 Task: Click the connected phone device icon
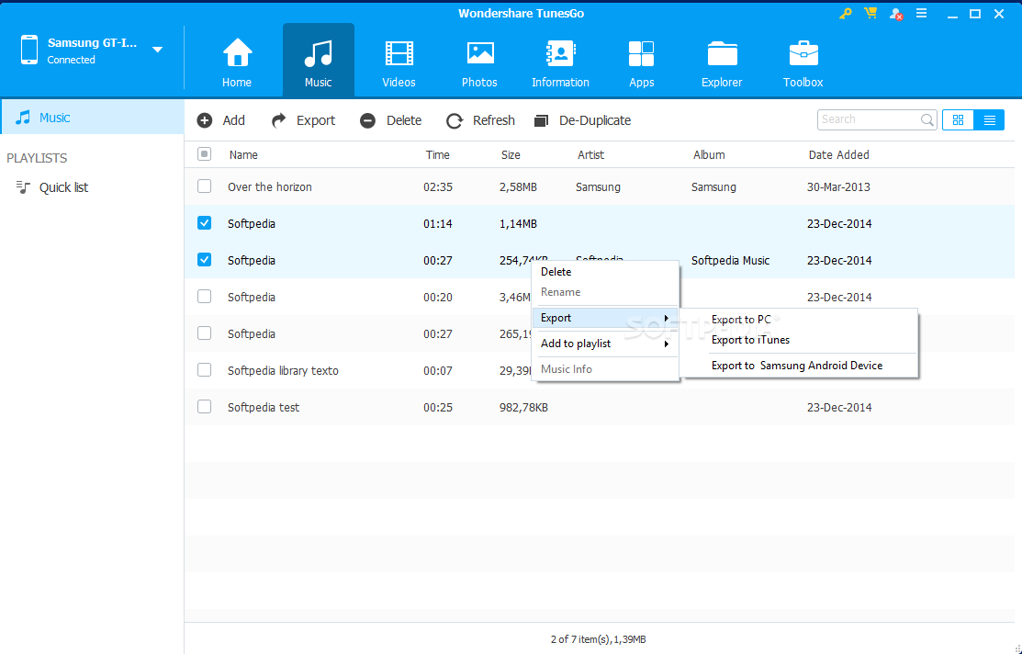[28, 51]
